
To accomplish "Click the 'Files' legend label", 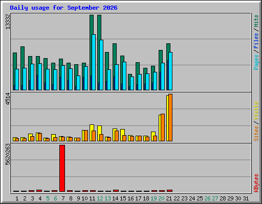I will coord(256,40).
